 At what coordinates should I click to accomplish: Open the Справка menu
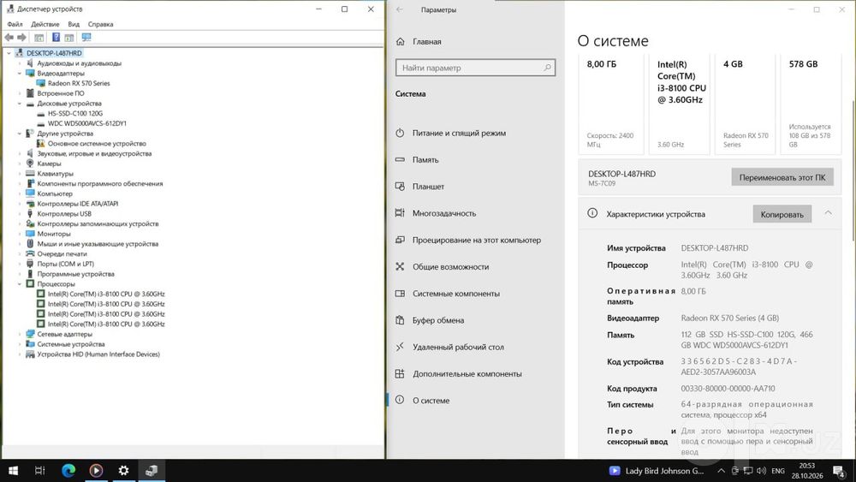(100, 24)
